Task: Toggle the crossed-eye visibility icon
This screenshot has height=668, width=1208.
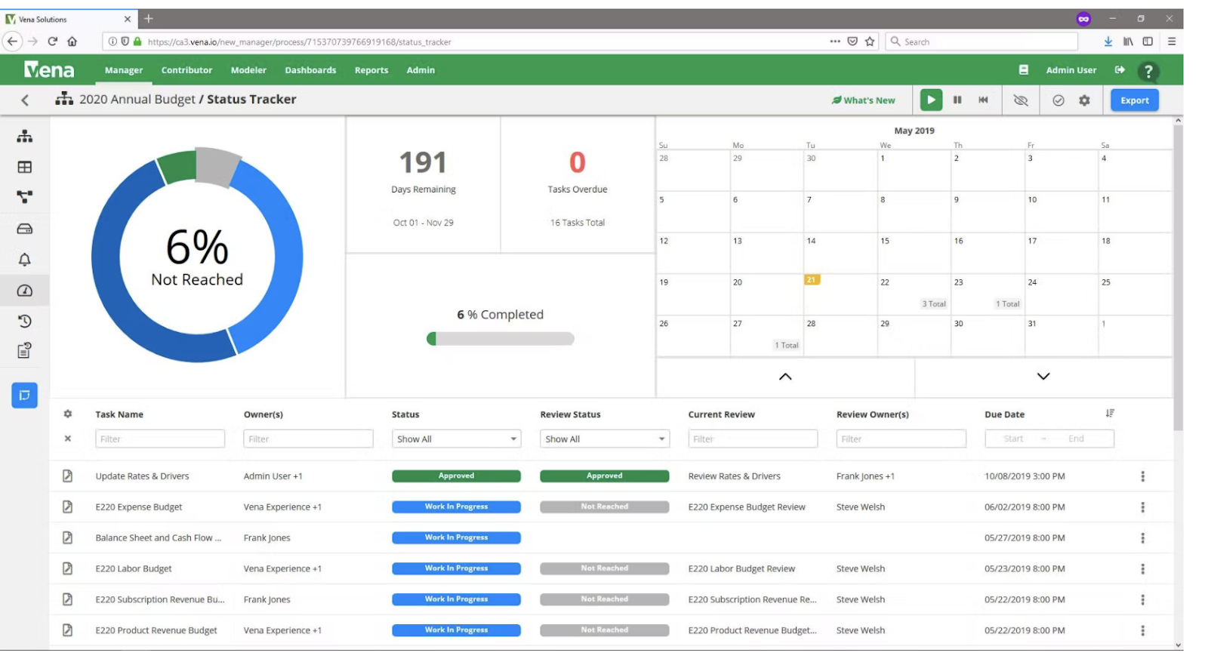Action: (x=1021, y=100)
